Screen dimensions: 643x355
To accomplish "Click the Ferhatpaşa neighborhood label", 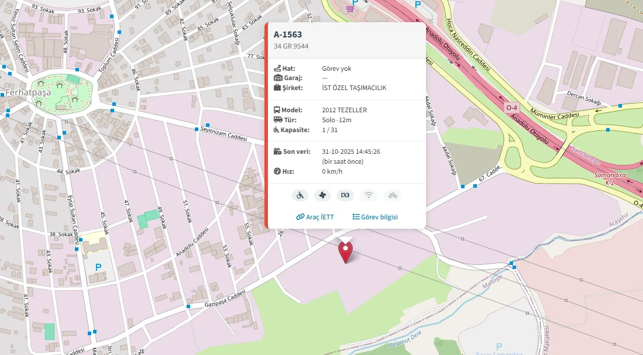I will (28, 92).
